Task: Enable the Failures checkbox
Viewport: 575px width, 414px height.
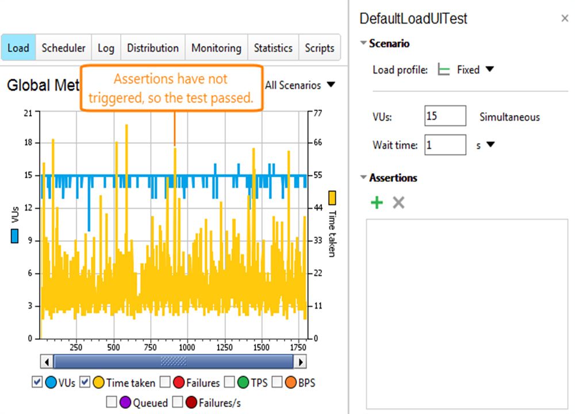Action: (165, 382)
